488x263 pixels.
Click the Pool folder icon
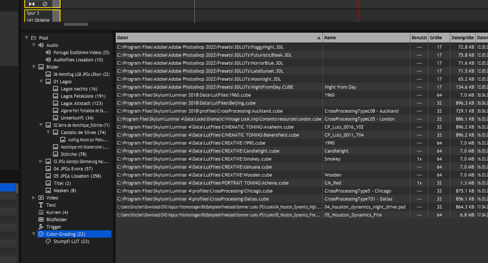[34, 38]
